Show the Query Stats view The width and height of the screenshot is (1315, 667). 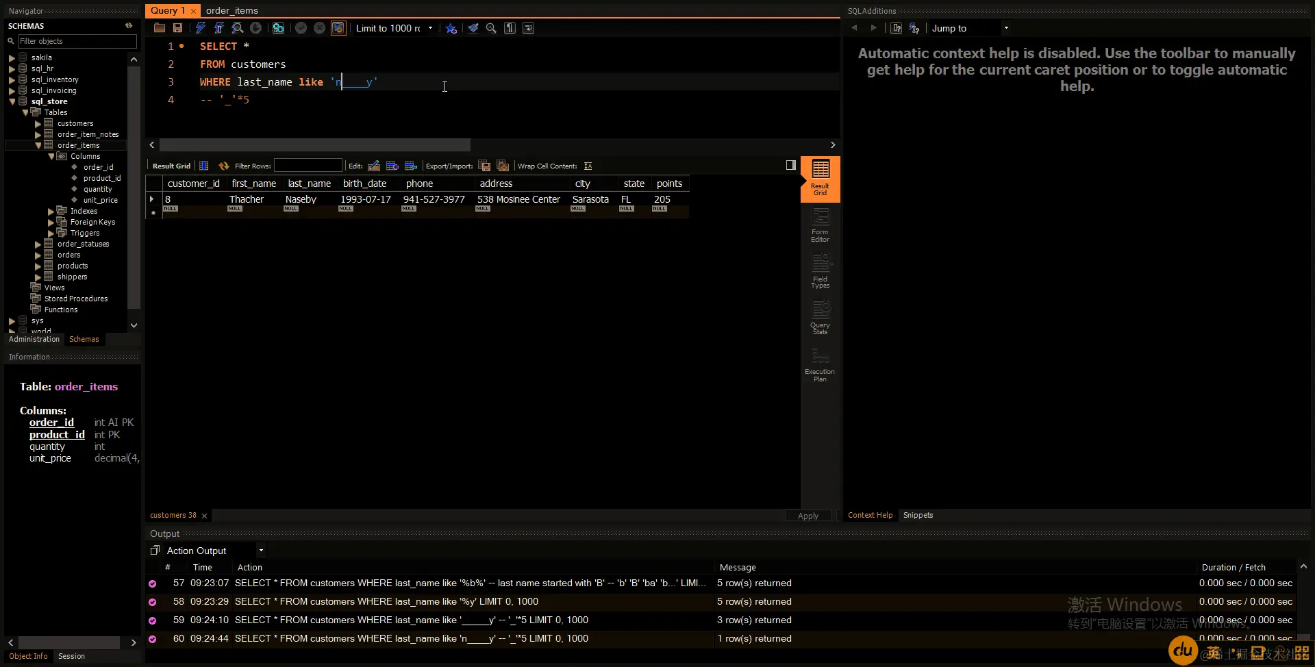[x=821, y=318]
